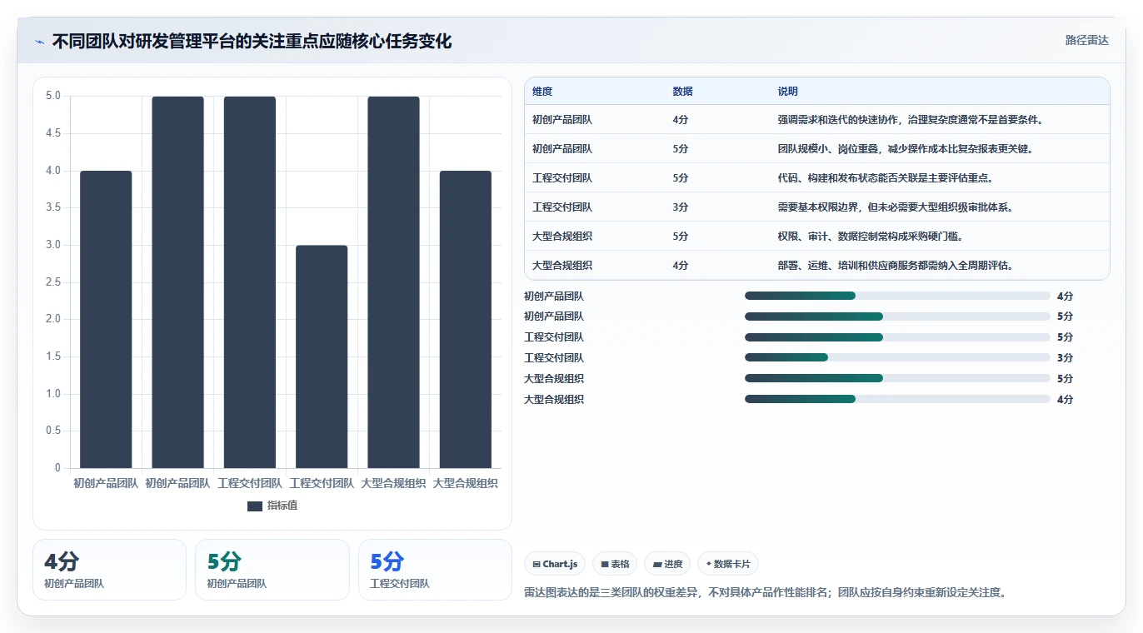Screen dimensions: 1143x633
Task: Click the blue icon beside the page title
Action: pos(40,42)
